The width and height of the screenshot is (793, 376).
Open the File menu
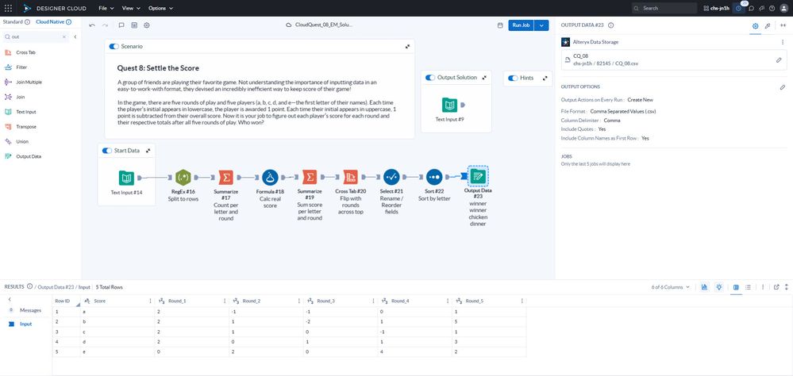tap(106, 8)
